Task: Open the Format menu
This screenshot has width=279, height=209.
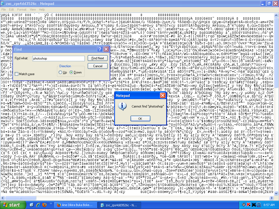Action: coord(22,10)
